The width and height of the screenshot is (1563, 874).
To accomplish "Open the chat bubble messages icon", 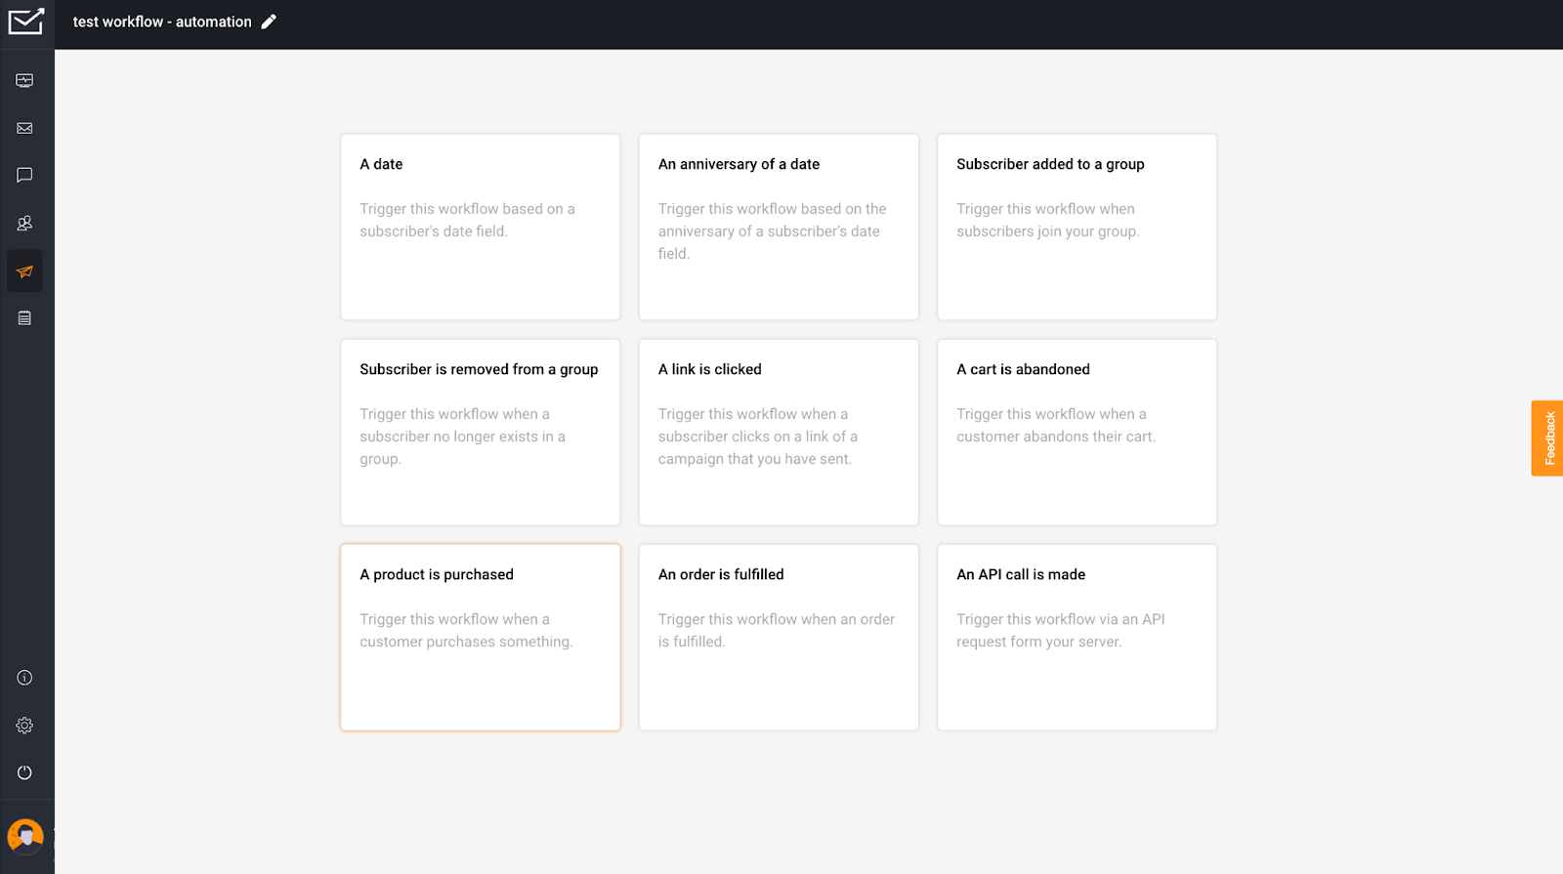I will (x=24, y=176).
